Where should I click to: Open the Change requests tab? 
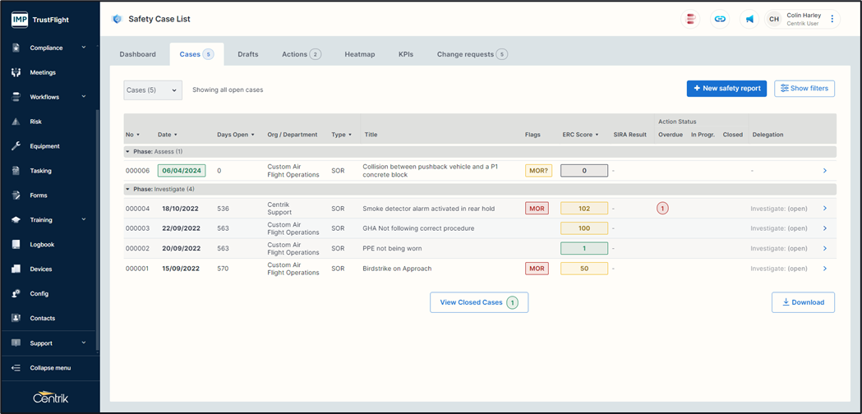[x=472, y=54]
